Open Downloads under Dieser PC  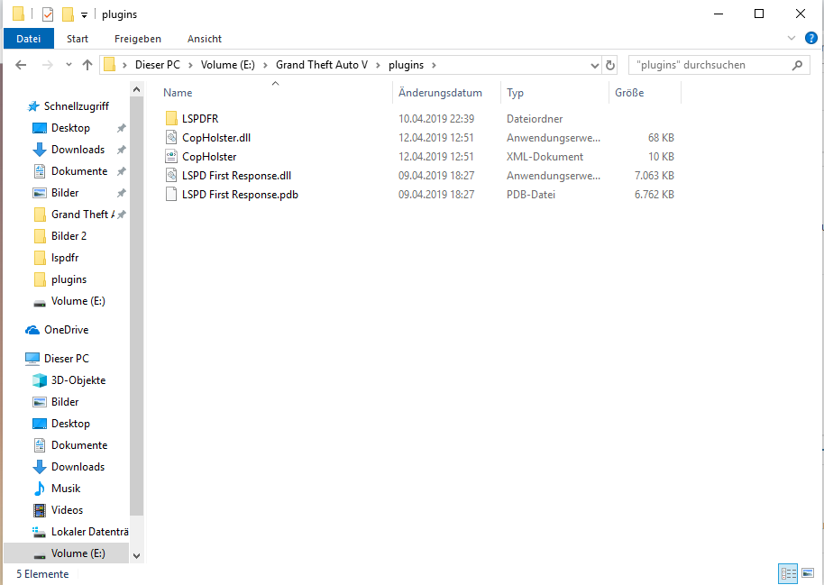click(78, 466)
